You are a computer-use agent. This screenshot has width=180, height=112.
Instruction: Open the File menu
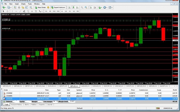click(5, 4)
